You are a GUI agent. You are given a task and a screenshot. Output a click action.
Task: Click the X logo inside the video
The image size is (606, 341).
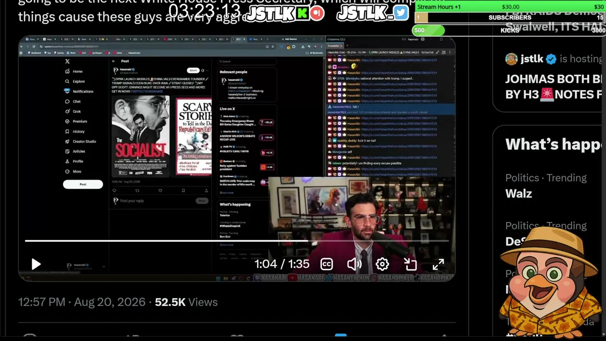[67, 62]
